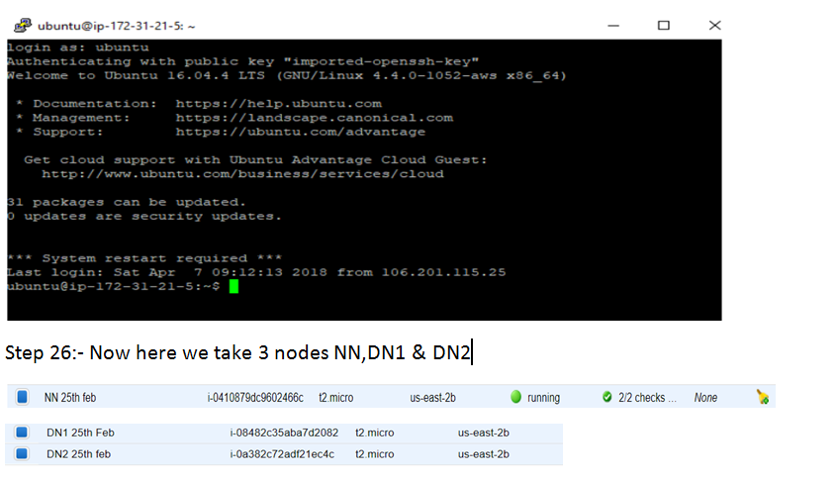Select the DN1 25th Feb instance checkbox
Viewport: 838px width, 483px height.
pyautogui.click(x=22, y=433)
